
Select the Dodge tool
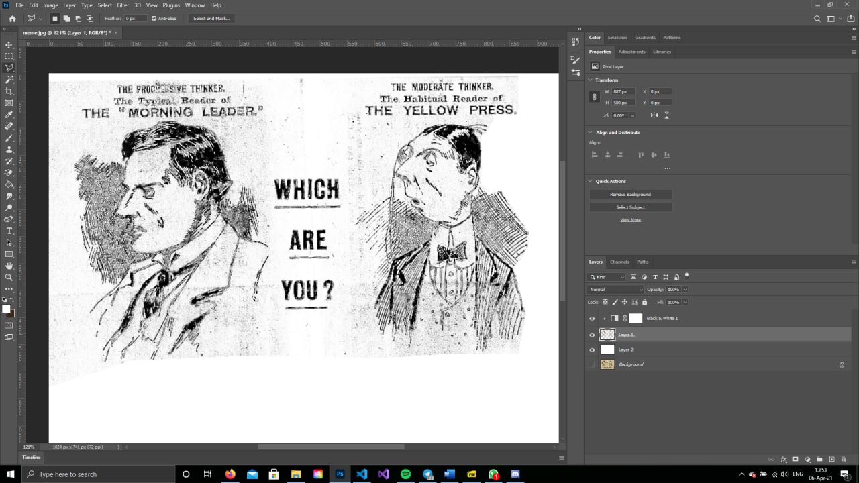click(9, 207)
